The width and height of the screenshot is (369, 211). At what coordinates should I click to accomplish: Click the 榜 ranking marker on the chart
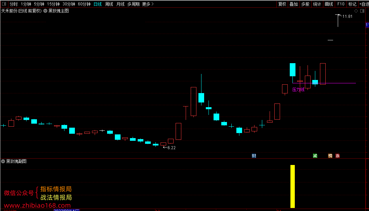pyautogui.click(x=330, y=156)
